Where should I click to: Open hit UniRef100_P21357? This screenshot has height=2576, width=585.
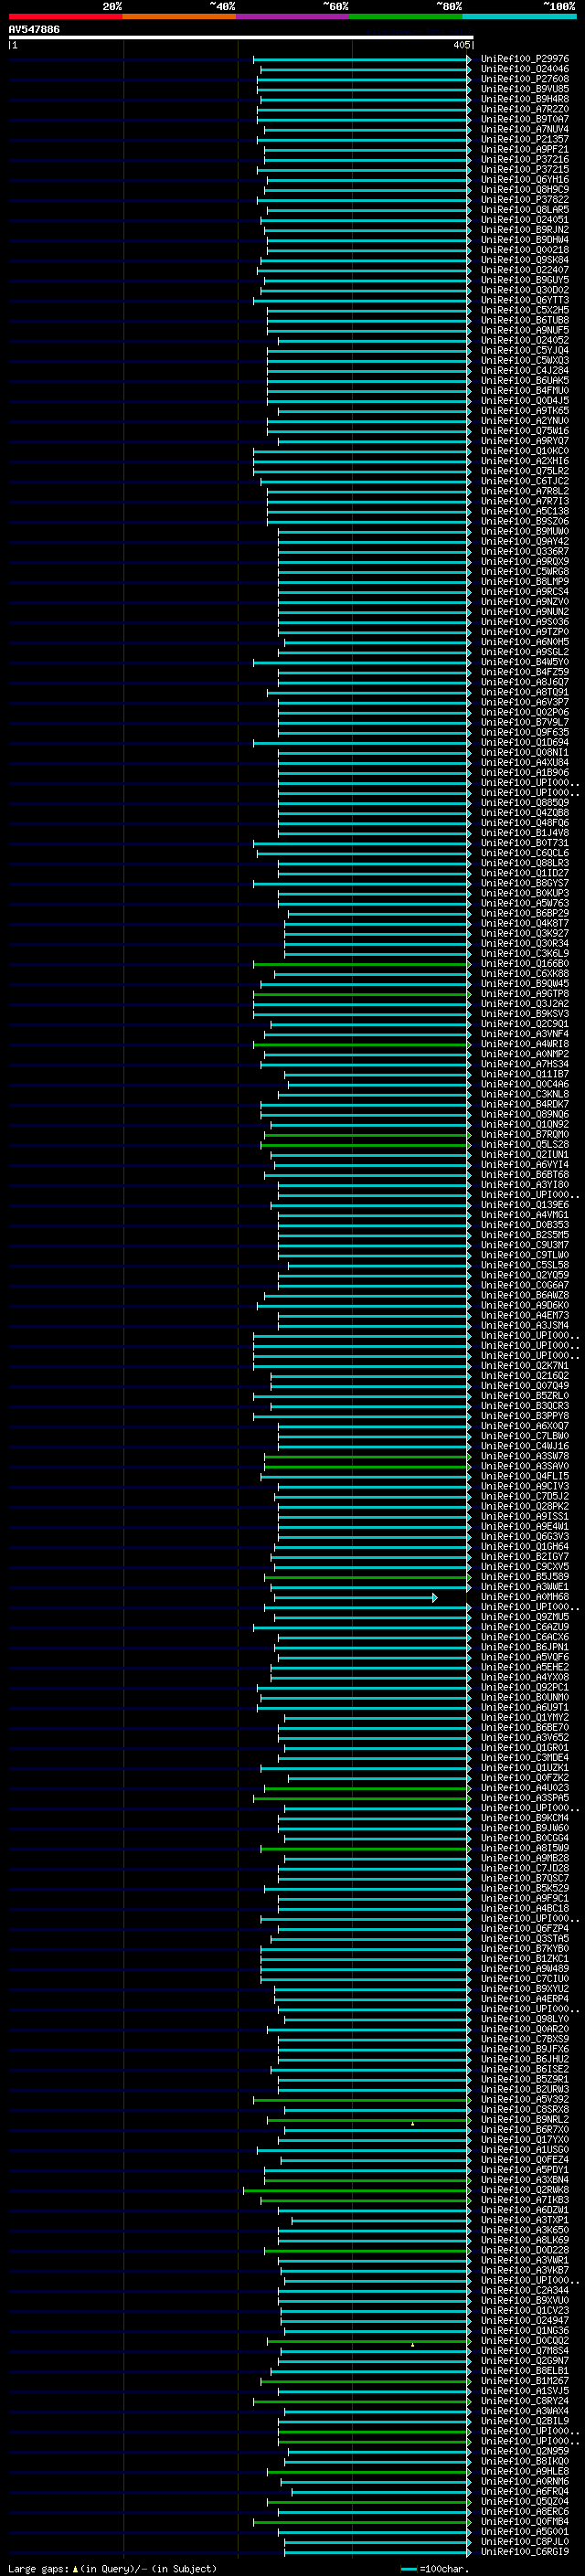524,139
